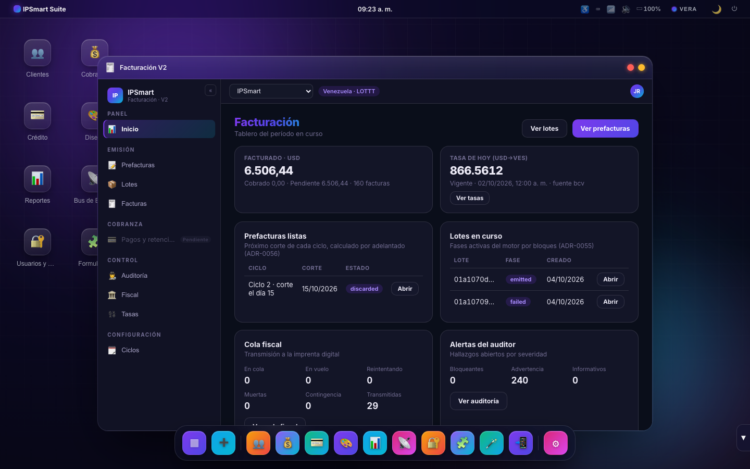The height and width of the screenshot is (469, 750).
Task: Click the app grid launcher in dock
Action: 194,443
